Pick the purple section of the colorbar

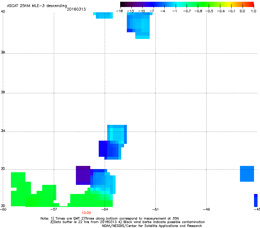[138, 4]
